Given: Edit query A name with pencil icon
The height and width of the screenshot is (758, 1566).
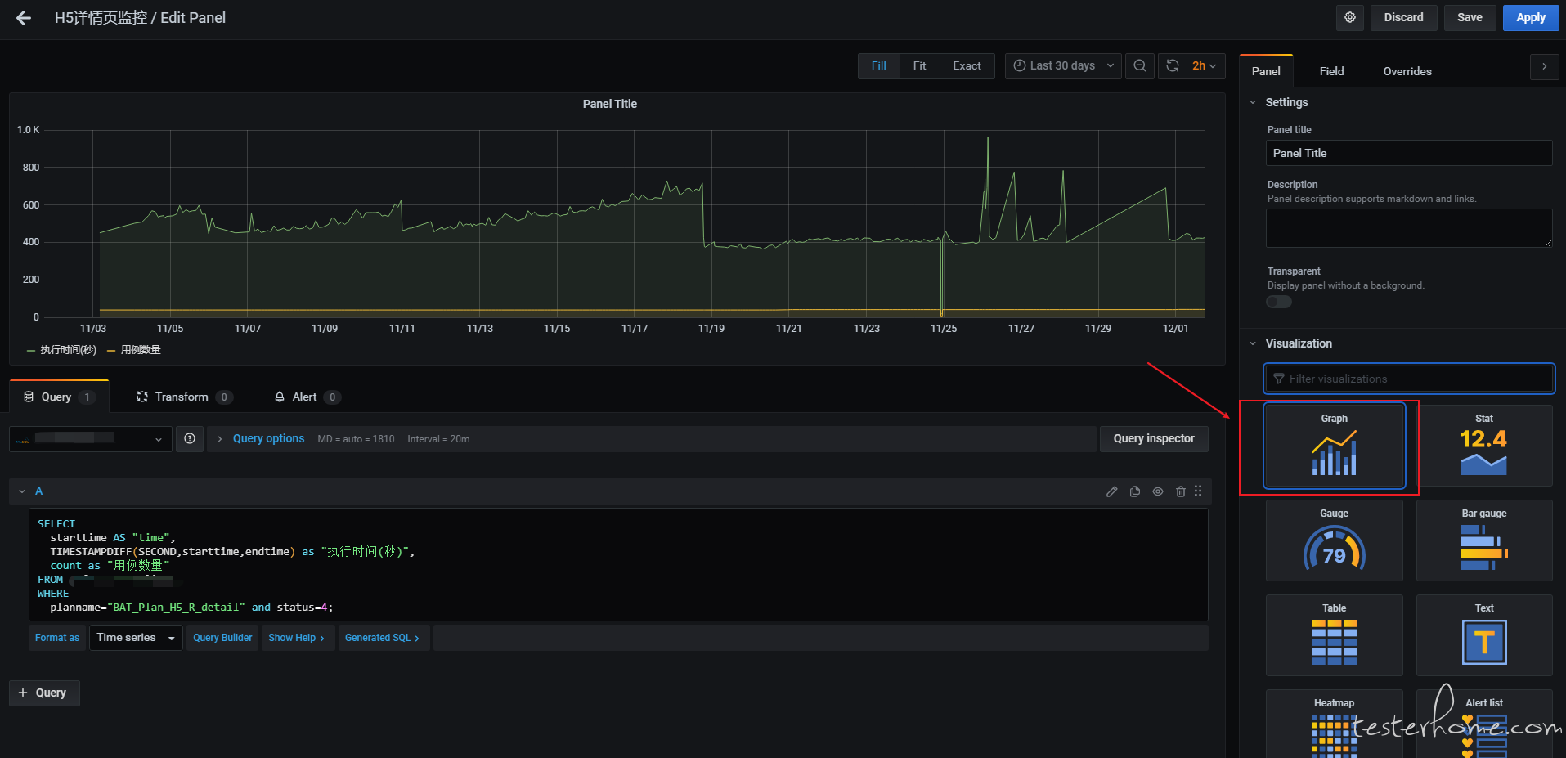Looking at the screenshot, I should (x=1112, y=491).
